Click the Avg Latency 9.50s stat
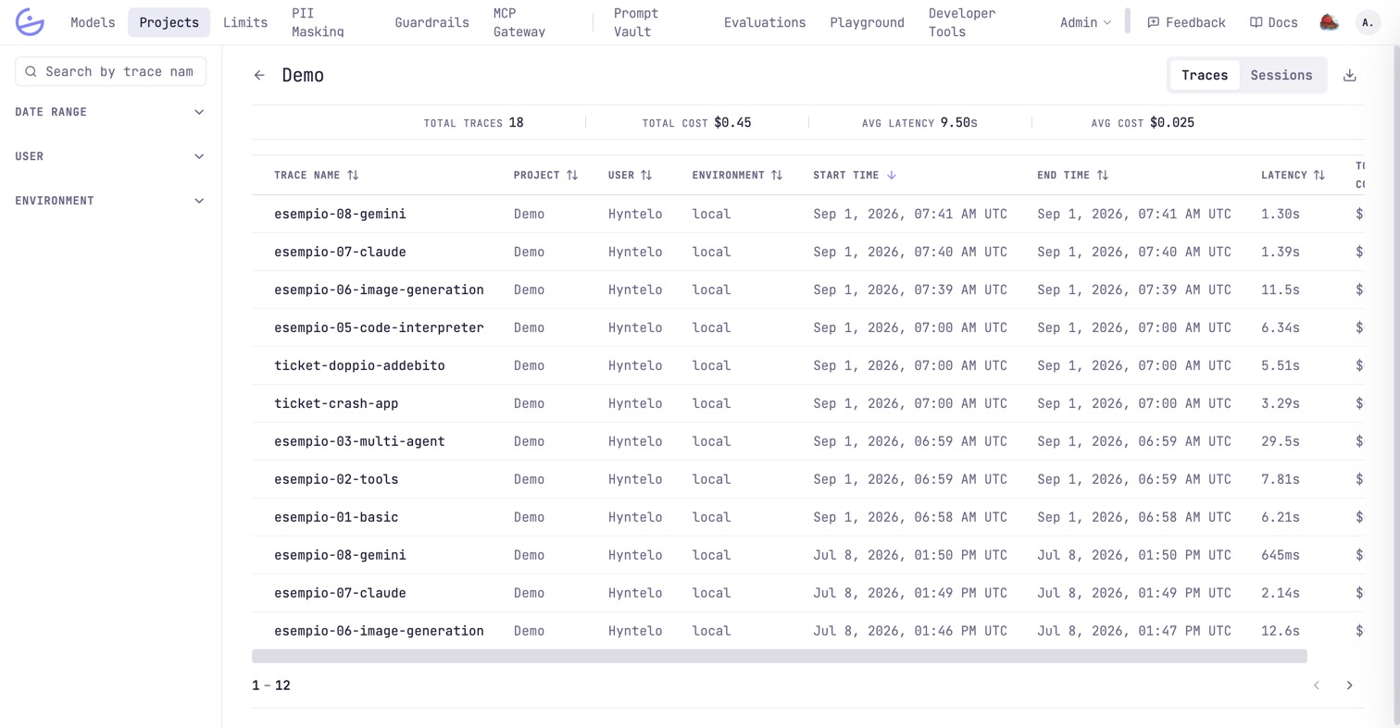 (x=919, y=122)
